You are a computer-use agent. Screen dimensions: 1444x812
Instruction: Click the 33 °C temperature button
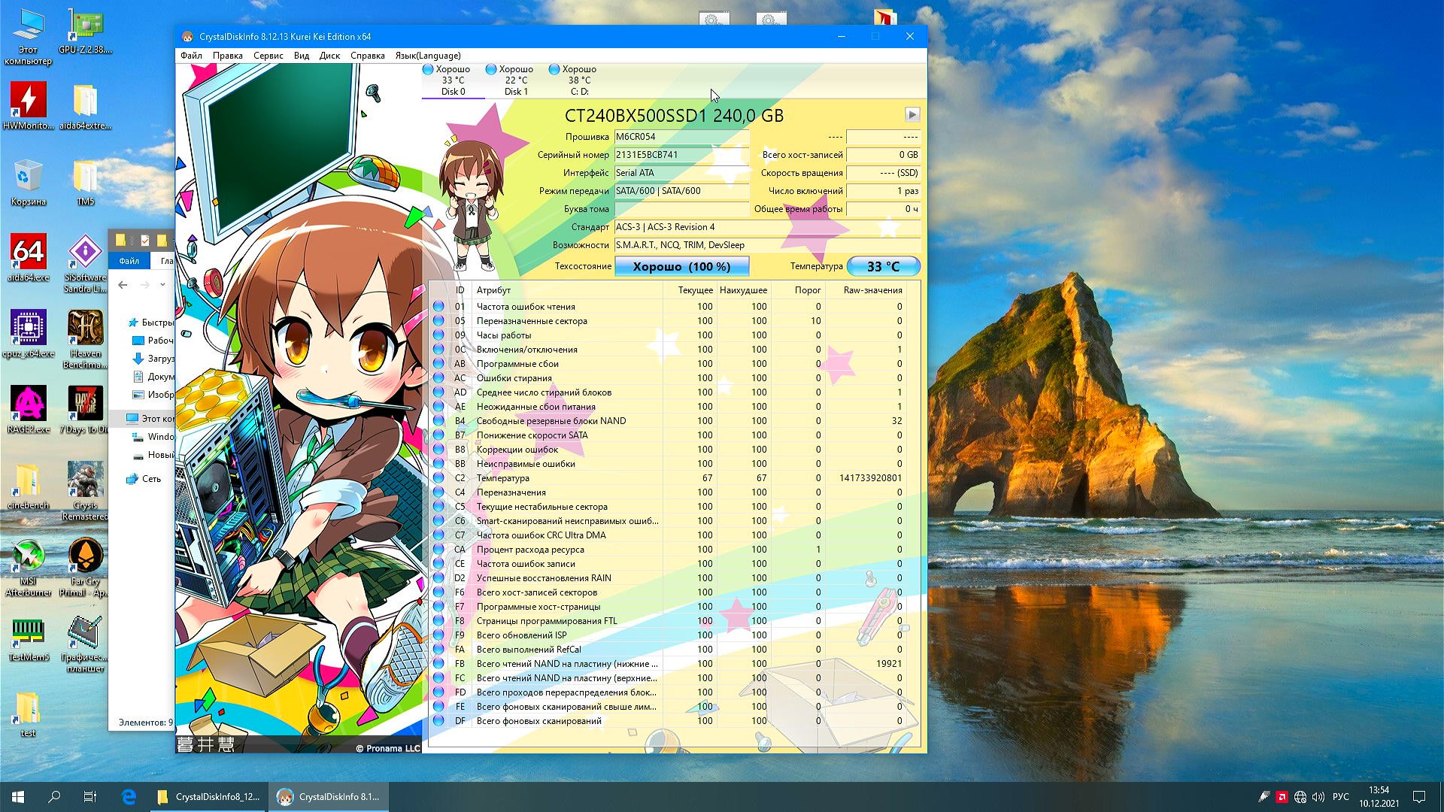point(883,267)
